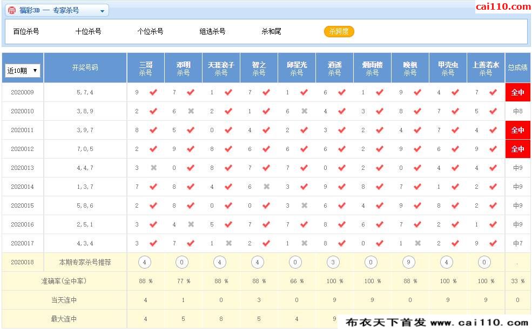Select the 个位杀号 tab
Screen dimensions: 532x329
pyautogui.click(x=150, y=31)
